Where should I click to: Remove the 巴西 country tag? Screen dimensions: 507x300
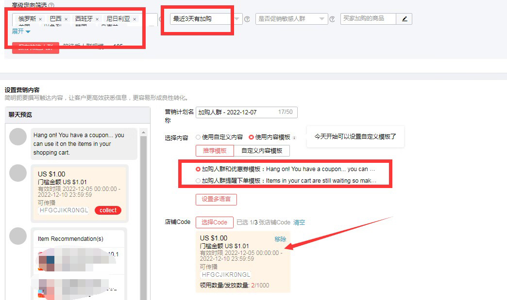pos(66,19)
